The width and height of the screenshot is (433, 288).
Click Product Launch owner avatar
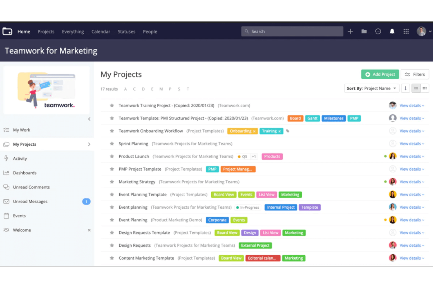click(x=393, y=156)
